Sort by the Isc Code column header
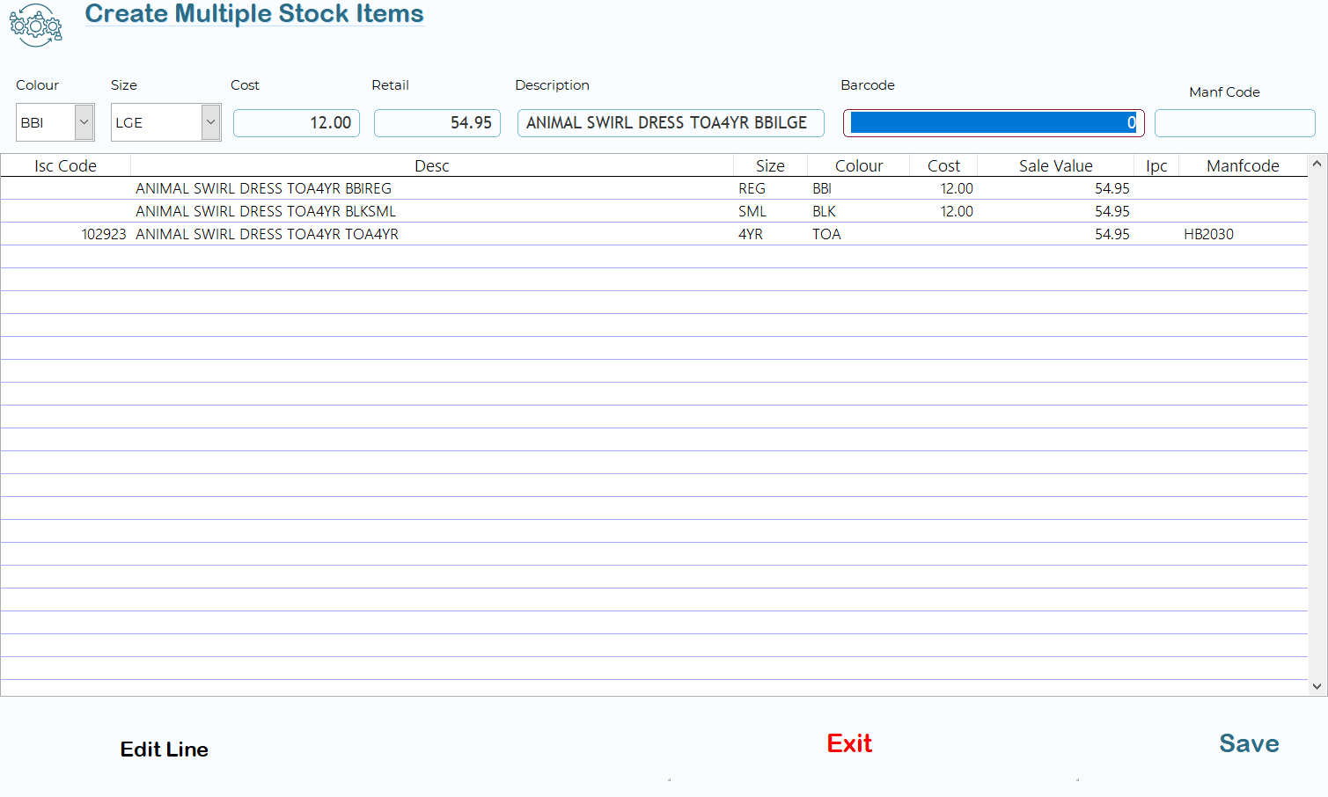Viewport: 1328px width, 797px height. click(65, 166)
